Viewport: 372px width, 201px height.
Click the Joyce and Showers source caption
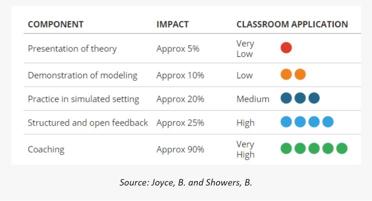click(x=186, y=182)
